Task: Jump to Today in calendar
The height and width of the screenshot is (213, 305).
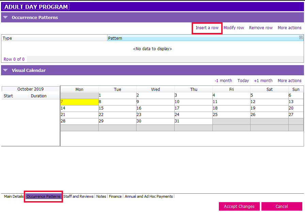Action: pos(243,81)
